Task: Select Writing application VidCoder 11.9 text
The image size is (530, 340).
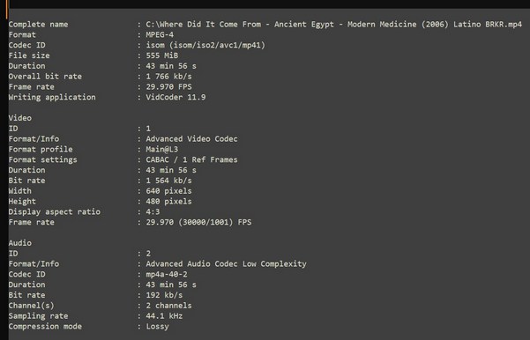Action: [x=175, y=97]
